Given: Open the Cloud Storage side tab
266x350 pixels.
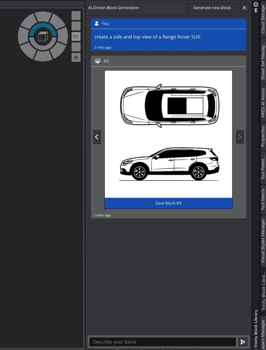Looking at the screenshot, I should coord(263,19).
